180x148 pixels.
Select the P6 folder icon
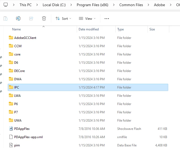[x=11, y=104]
